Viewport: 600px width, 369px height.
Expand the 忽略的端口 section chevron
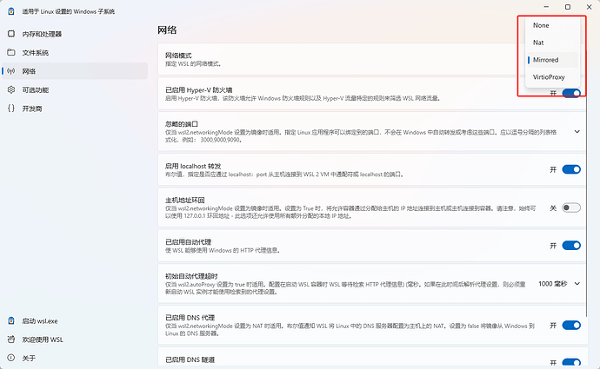(x=577, y=131)
